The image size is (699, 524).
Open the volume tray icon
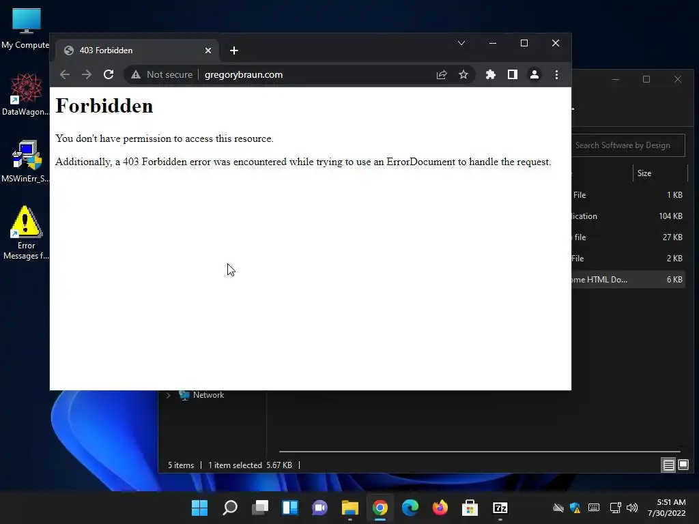coord(631,508)
